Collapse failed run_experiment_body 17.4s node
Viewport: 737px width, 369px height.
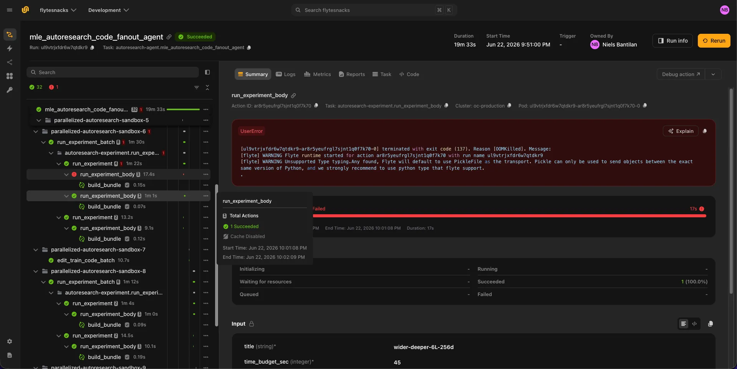[x=66, y=174]
